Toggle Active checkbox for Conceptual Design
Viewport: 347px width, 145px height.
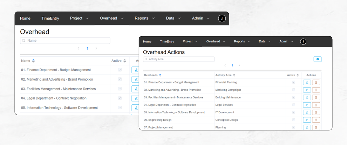point(293,120)
